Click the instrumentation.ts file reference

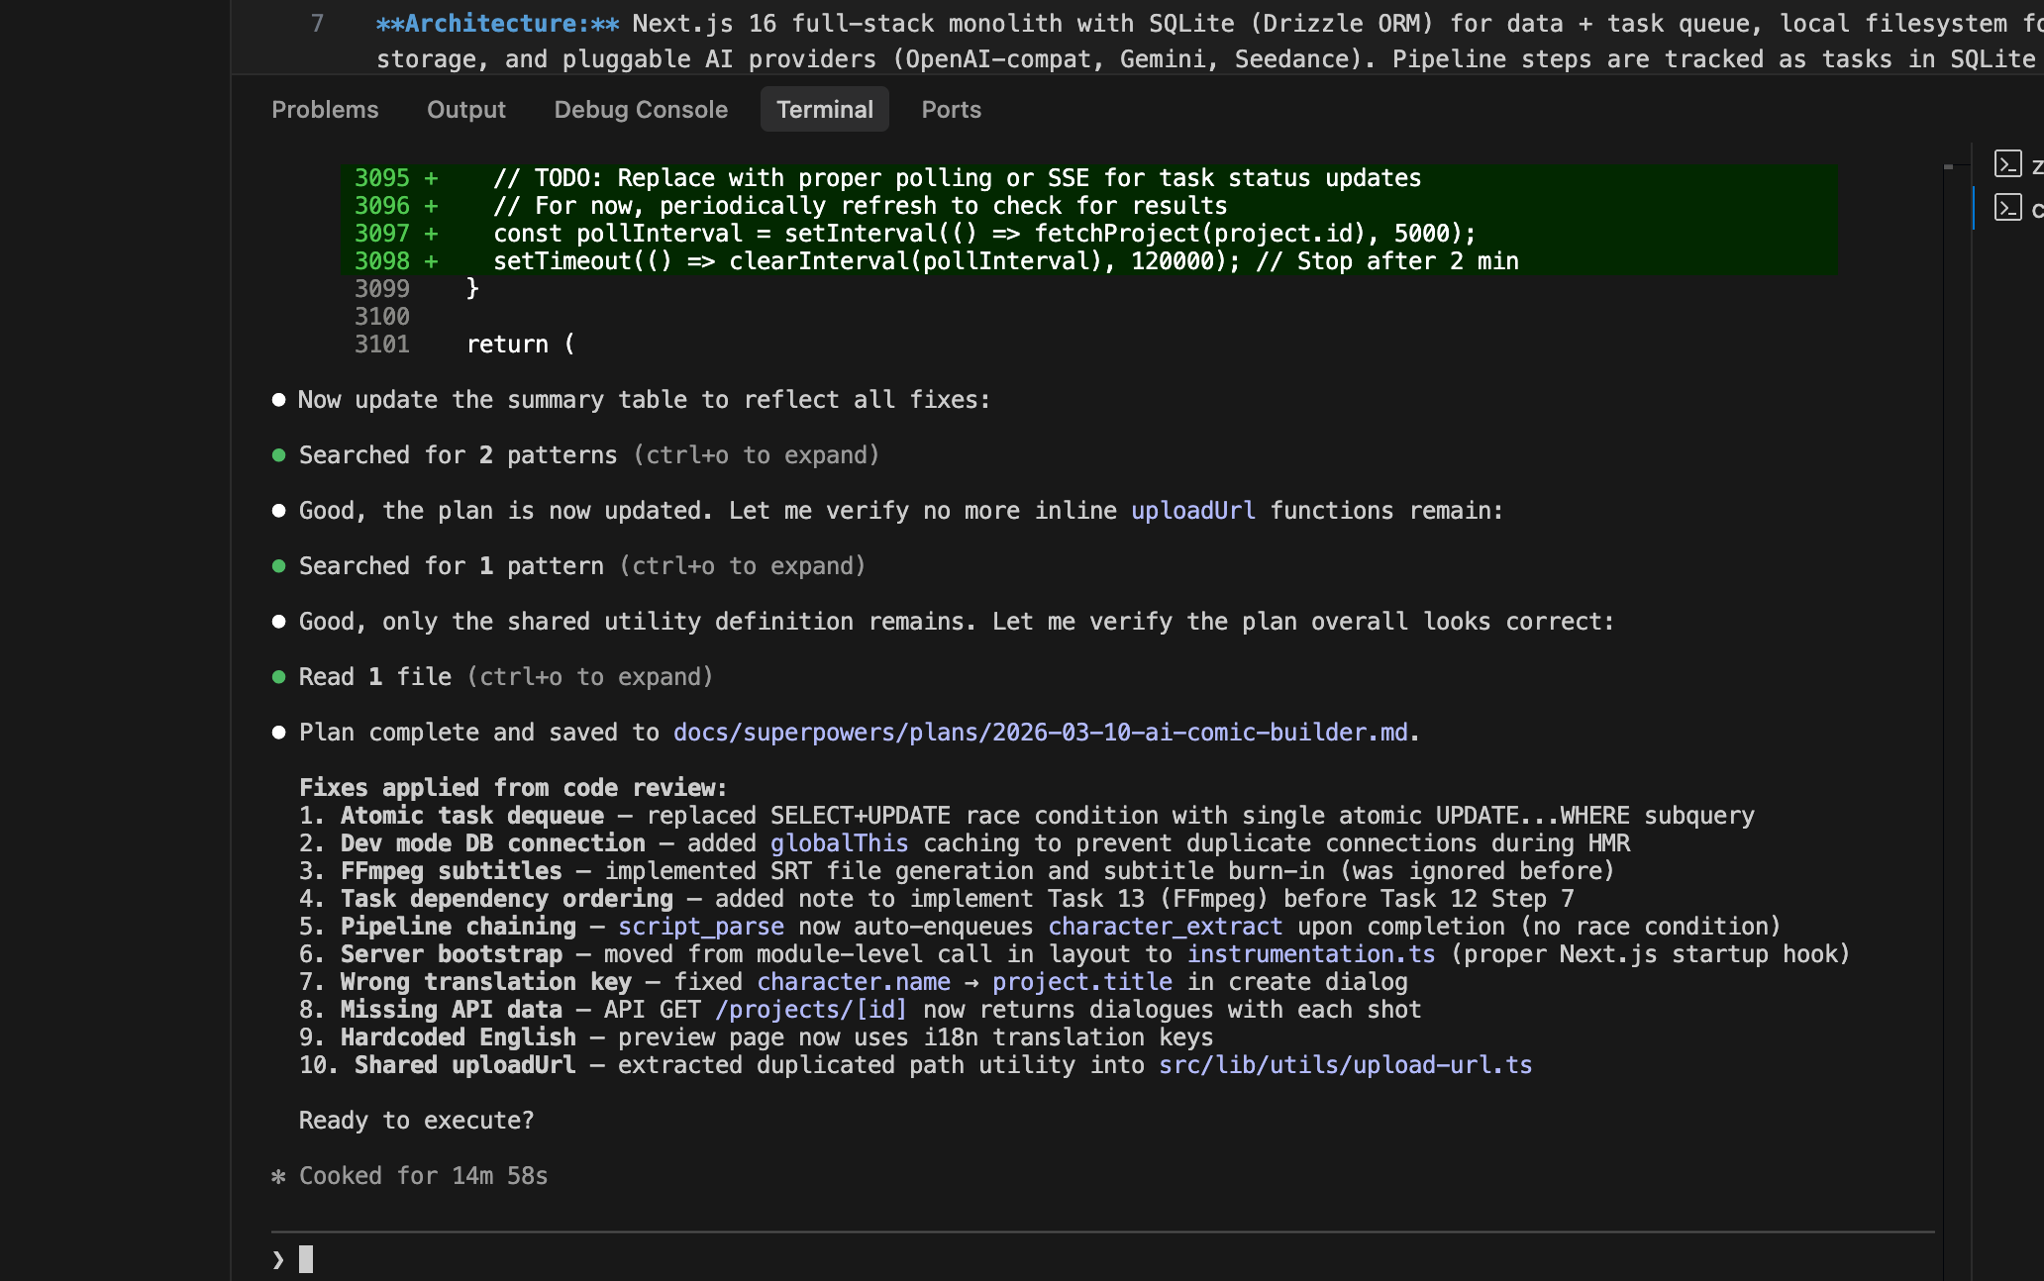pos(1311,954)
